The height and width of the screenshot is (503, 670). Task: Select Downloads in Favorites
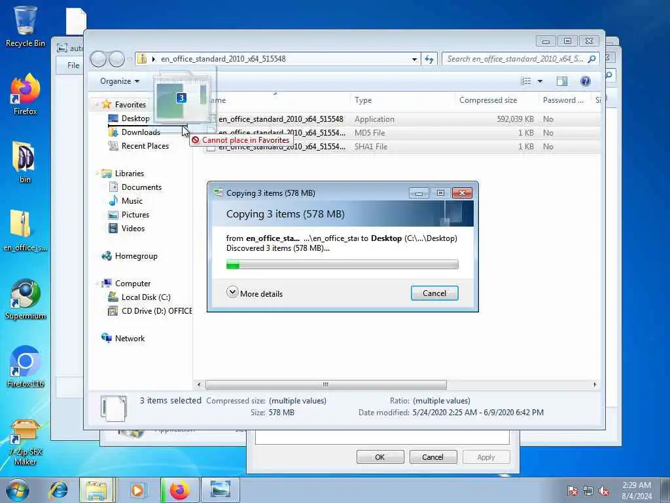coord(135,132)
